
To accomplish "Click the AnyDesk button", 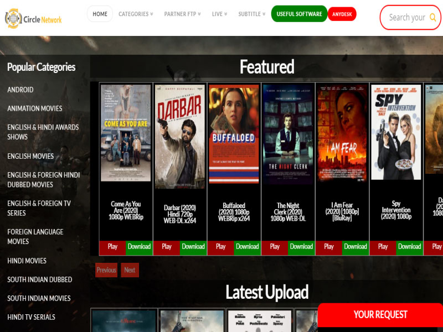I will (x=342, y=14).
